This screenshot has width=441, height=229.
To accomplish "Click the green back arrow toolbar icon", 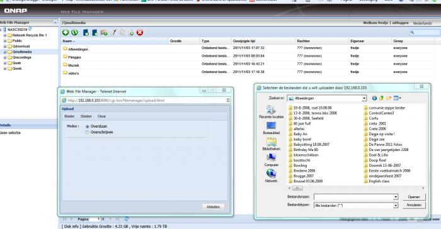I will point(66,33).
